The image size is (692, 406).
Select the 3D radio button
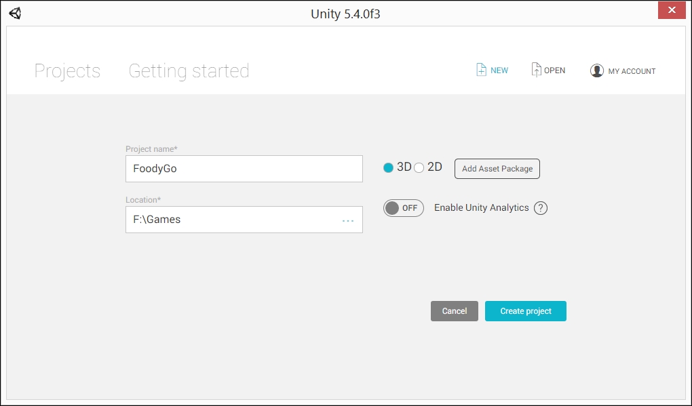(x=388, y=168)
